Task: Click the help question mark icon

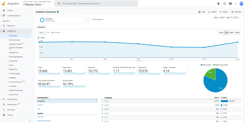Action: pyautogui.click(x=230, y=4)
